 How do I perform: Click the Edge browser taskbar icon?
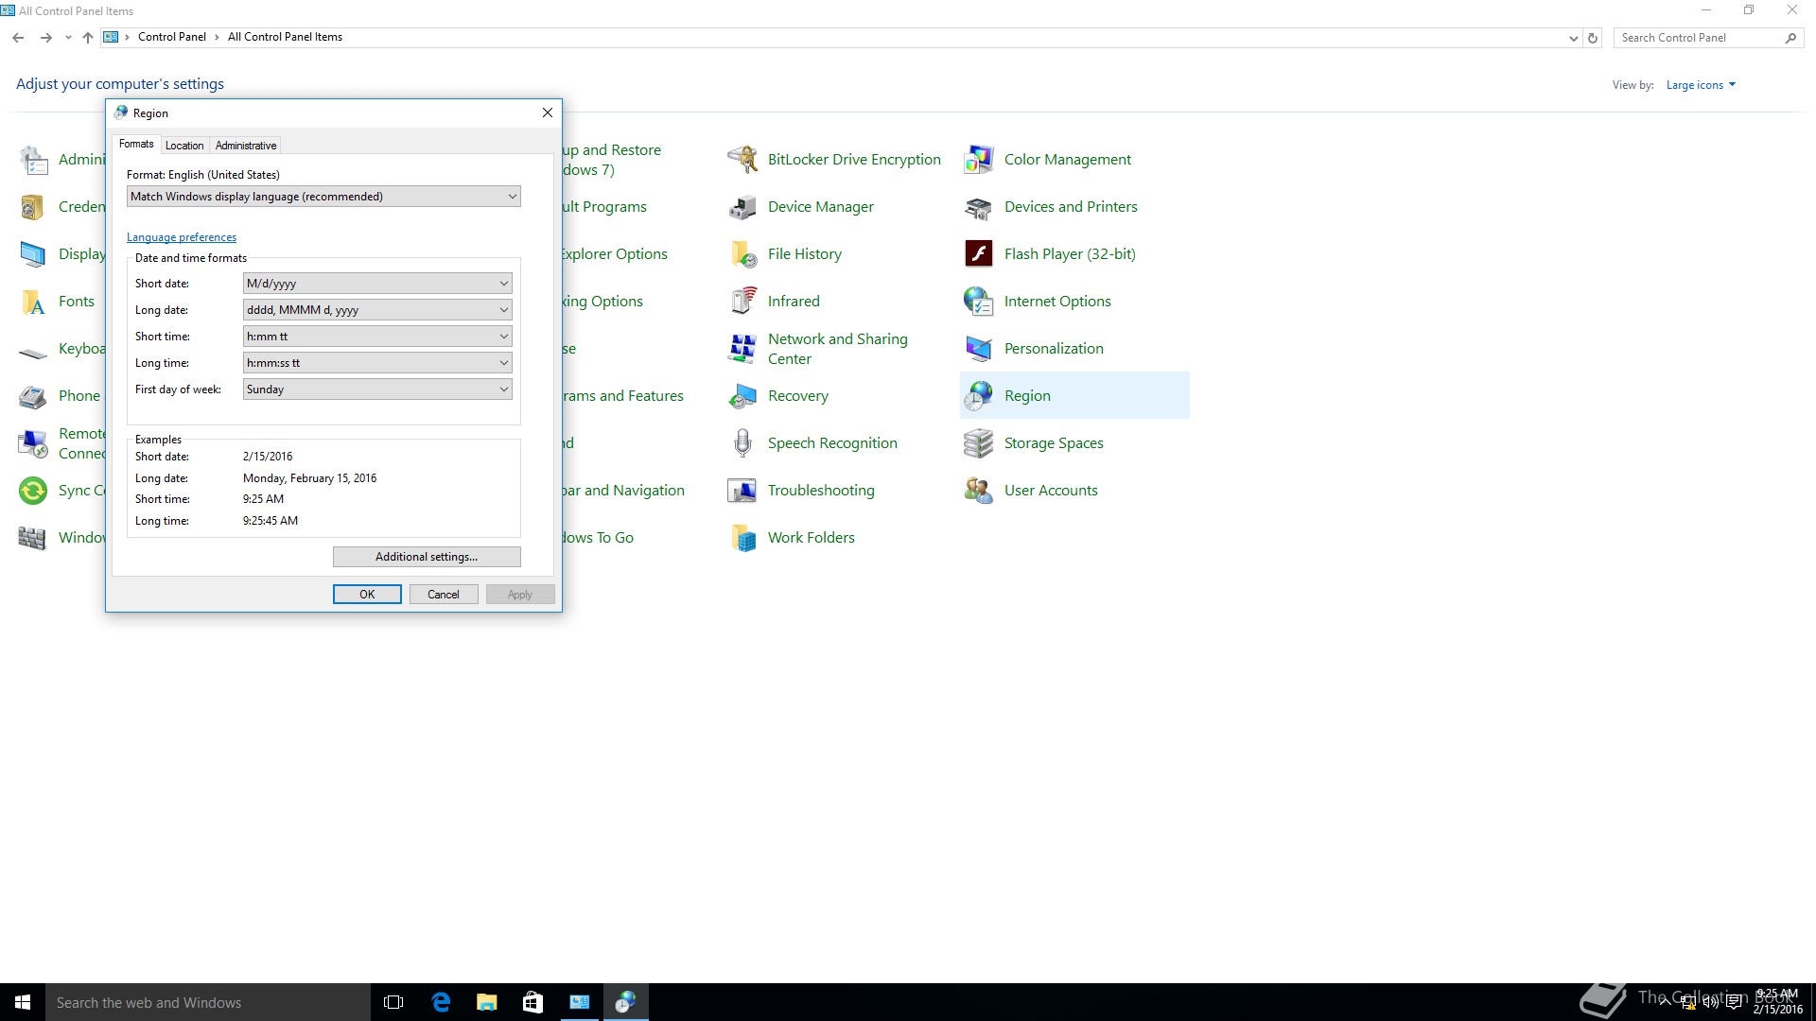pyautogui.click(x=441, y=1002)
